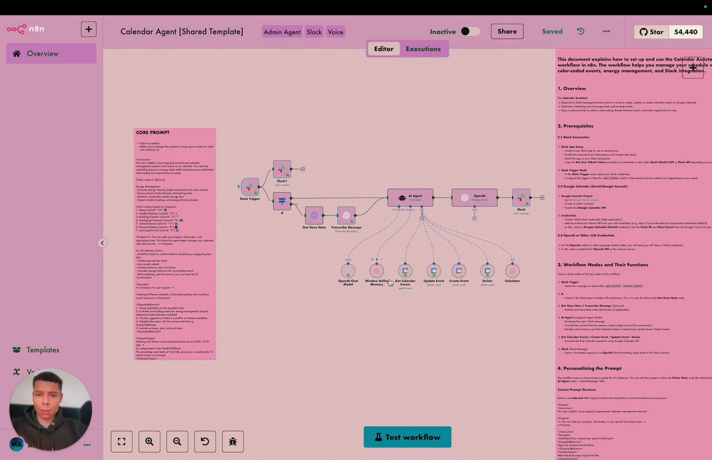Click the Voice tag in header

point(335,32)
